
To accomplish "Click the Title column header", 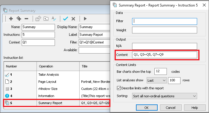I will 95,66.
